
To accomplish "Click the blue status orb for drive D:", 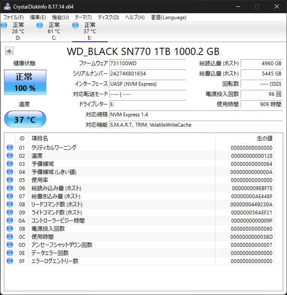I will [4, 25].
